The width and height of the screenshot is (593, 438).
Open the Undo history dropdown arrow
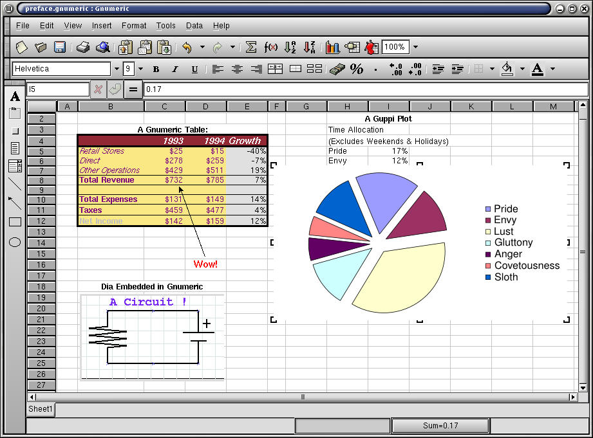click(x=202, y=47)
